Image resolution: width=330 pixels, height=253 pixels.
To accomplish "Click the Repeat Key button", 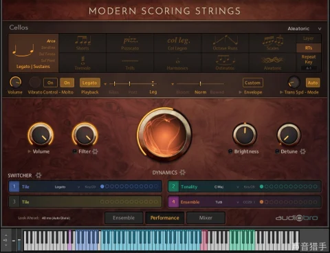I will coord(309,59).
